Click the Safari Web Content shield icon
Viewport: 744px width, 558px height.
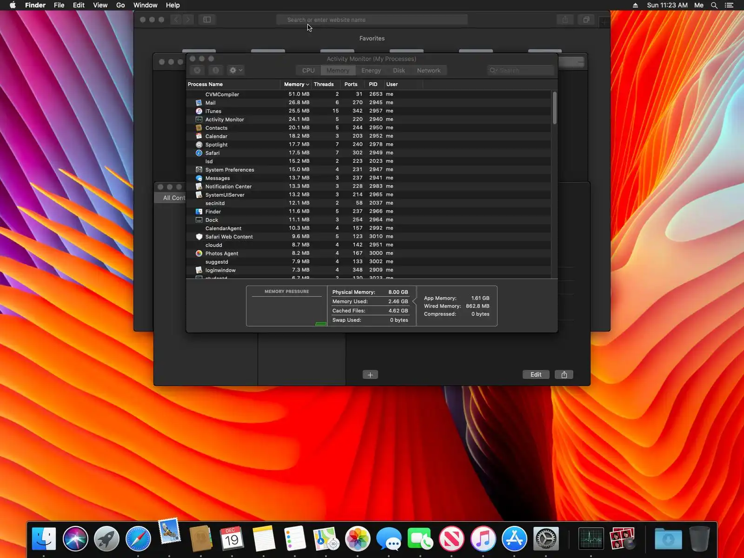[x=199, y=237]
